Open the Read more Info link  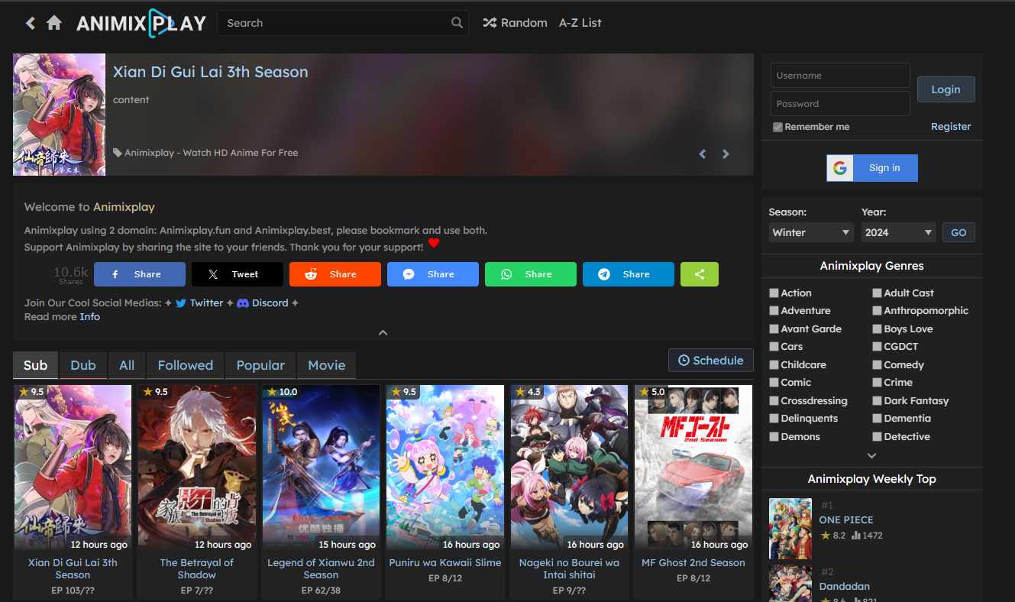90,316
